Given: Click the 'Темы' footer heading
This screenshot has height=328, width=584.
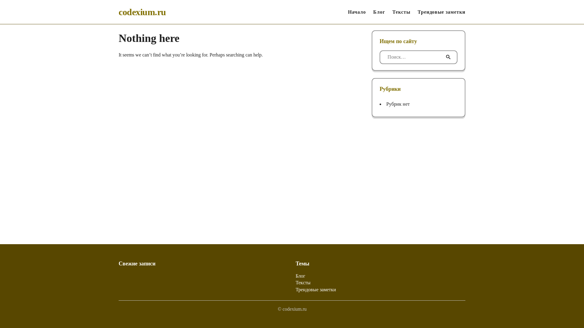Looking at the screenshot, I should 302,264.
